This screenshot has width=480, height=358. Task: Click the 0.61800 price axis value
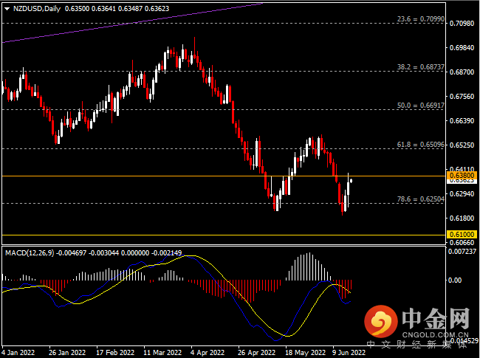click(x=462, y=218)
